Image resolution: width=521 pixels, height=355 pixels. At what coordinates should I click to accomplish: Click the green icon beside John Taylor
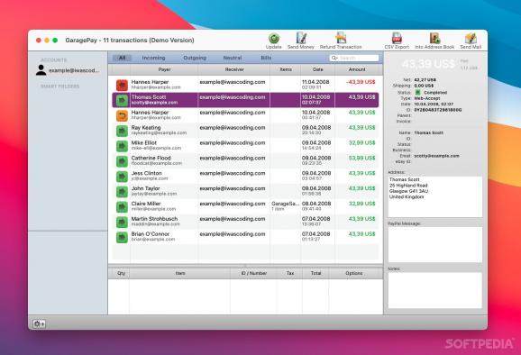tap(122, 192)
